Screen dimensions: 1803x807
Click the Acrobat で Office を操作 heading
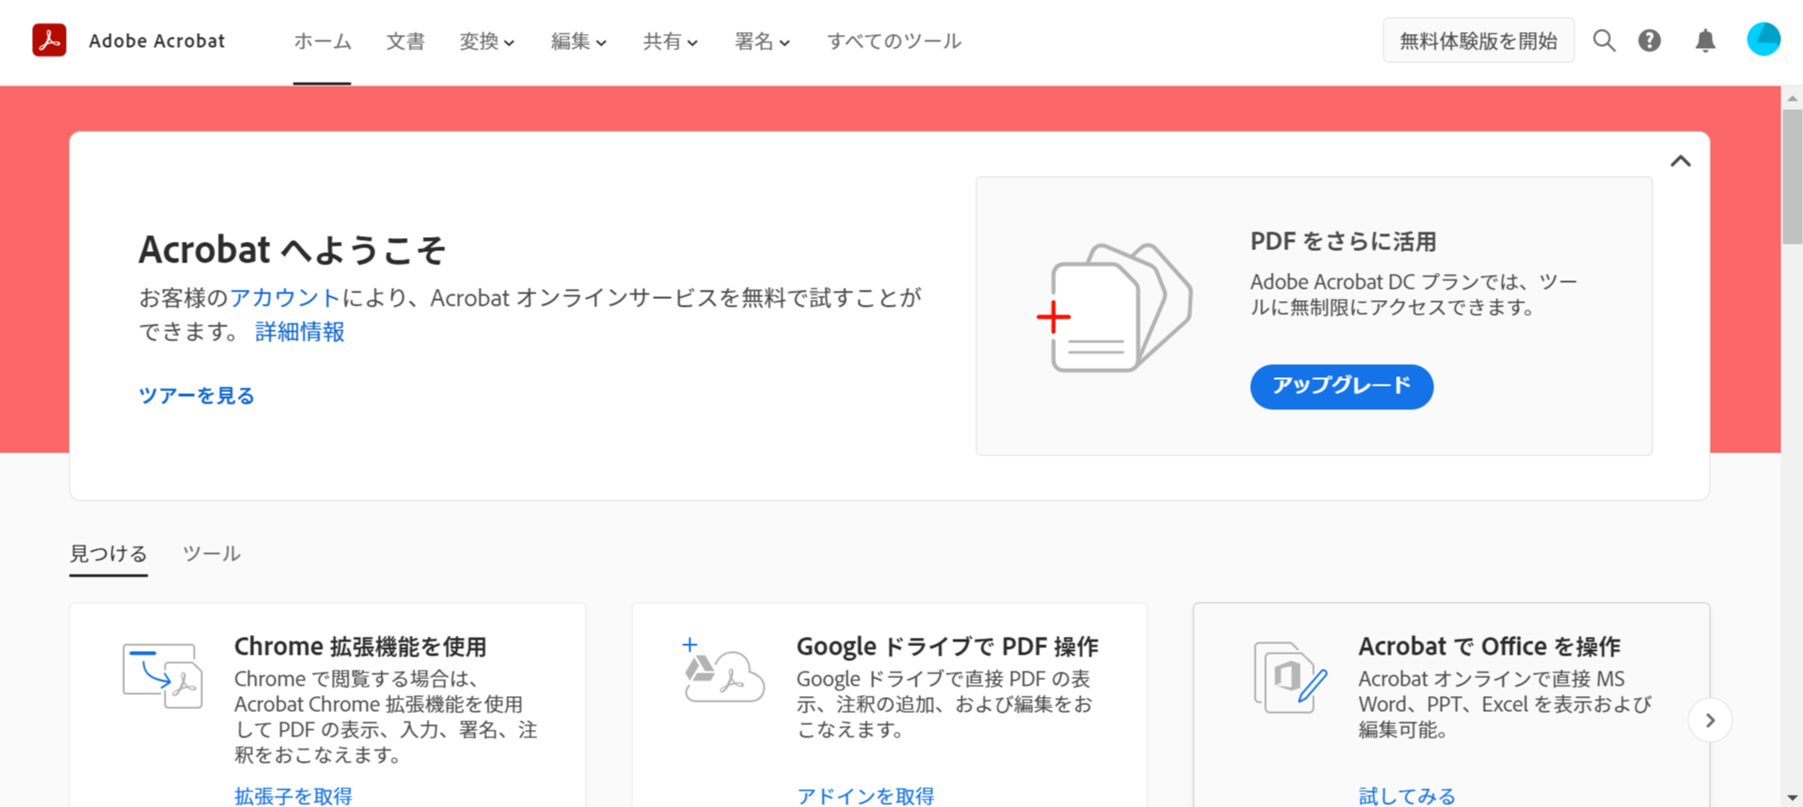1490,646
